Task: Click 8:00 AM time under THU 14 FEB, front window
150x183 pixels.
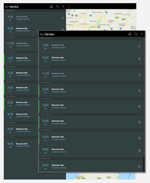Action: pos(45,151)
